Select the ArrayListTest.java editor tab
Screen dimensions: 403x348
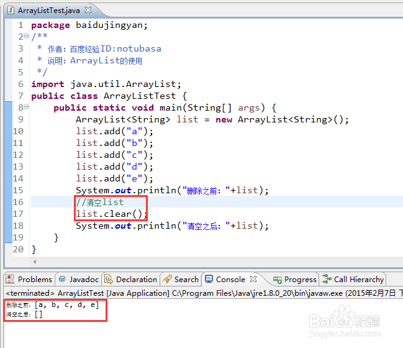pyautogui.click(x=49, y=11)
